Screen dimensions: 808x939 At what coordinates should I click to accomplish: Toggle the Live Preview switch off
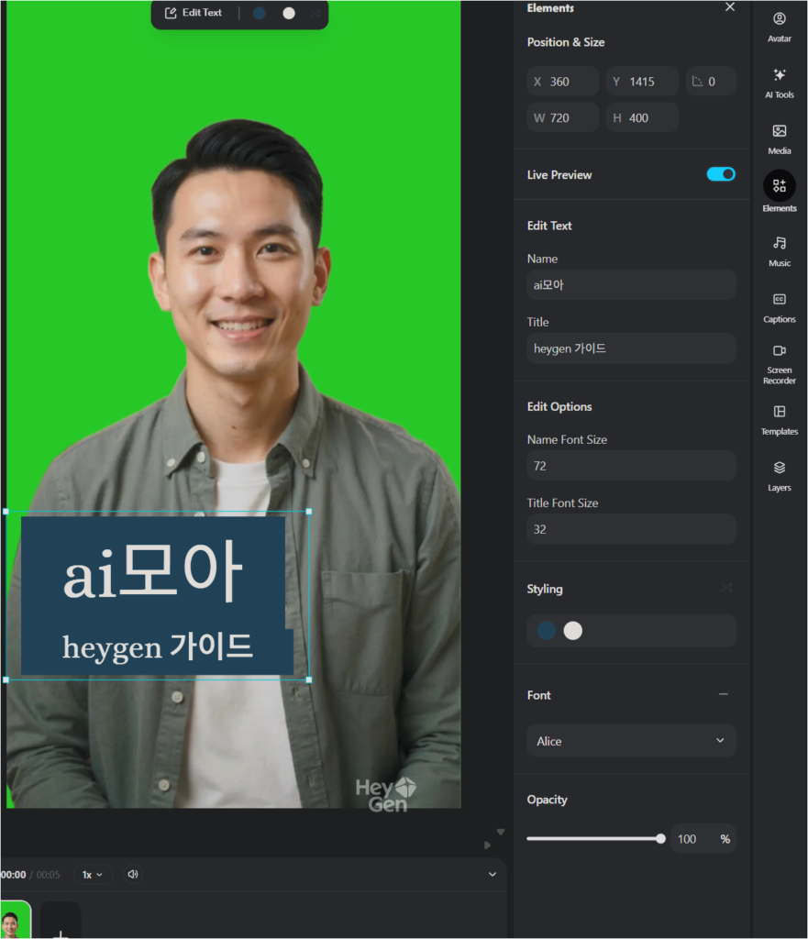point(721,174)
